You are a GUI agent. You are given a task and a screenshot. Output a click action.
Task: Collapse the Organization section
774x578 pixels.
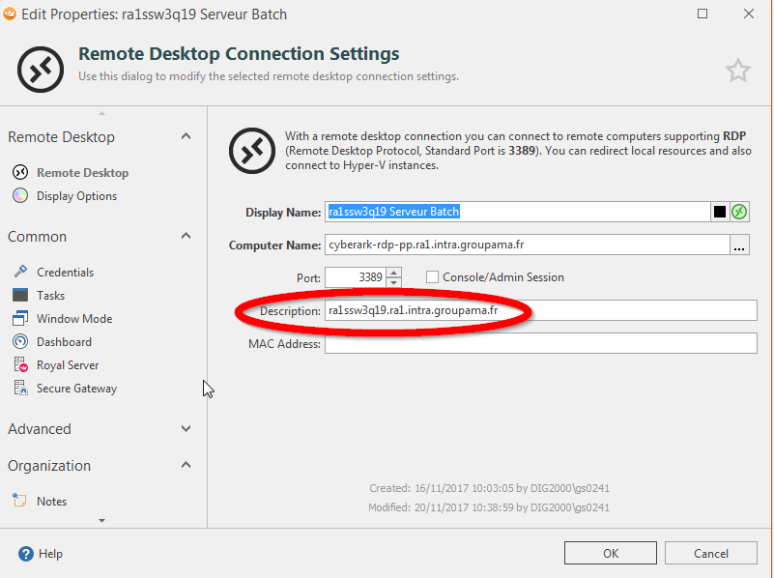tap(186, 466)
